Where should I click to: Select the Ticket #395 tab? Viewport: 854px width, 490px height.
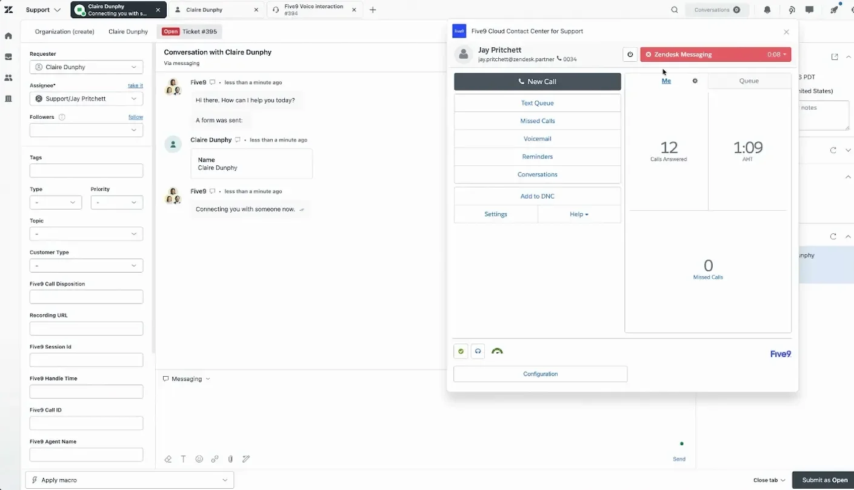[x=190, y=31]
